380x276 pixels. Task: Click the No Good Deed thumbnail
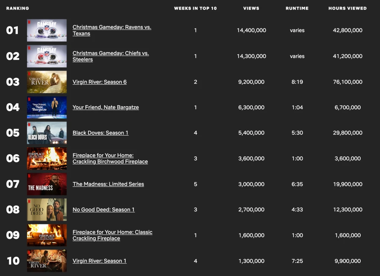pos(47,210)
